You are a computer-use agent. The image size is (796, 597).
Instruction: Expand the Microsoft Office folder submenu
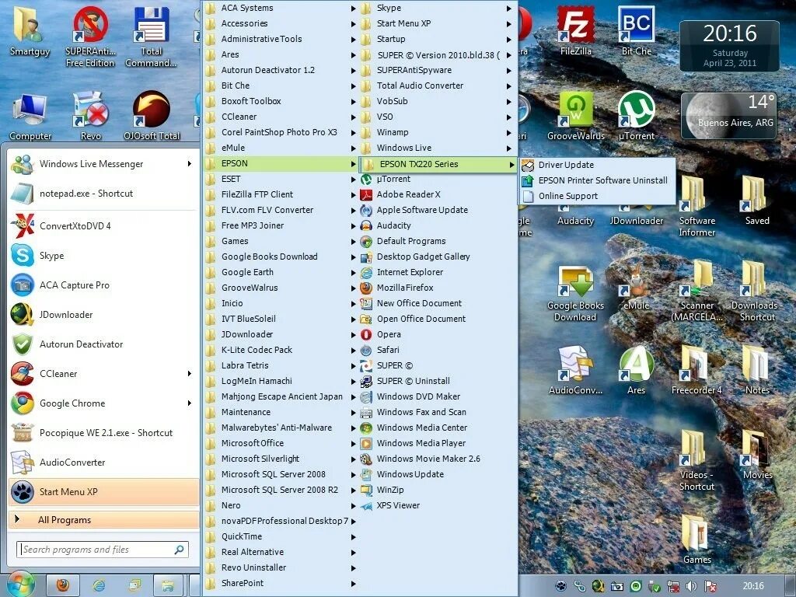(281, 443)
